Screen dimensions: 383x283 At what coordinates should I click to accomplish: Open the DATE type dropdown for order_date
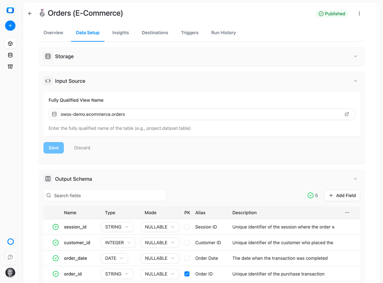point(115,258)
